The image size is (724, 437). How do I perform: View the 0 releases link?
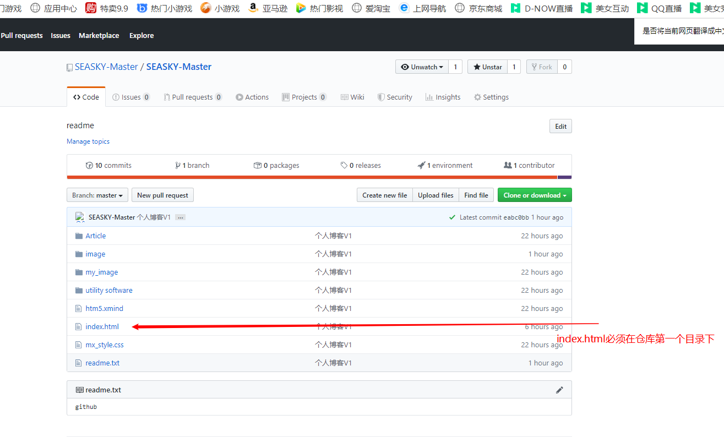click(x=361, y=165)
